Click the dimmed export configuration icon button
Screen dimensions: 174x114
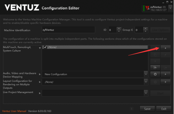[165, 68]
